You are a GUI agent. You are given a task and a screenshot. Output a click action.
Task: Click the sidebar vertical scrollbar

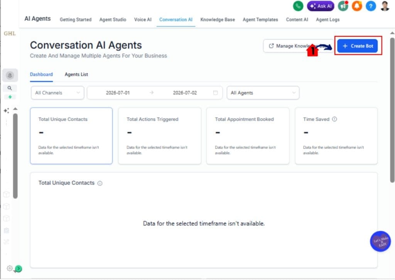pyautogui.click(x=15, y=156)
